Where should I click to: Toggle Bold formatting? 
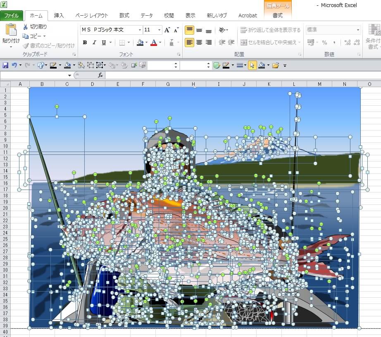(85, 43)
